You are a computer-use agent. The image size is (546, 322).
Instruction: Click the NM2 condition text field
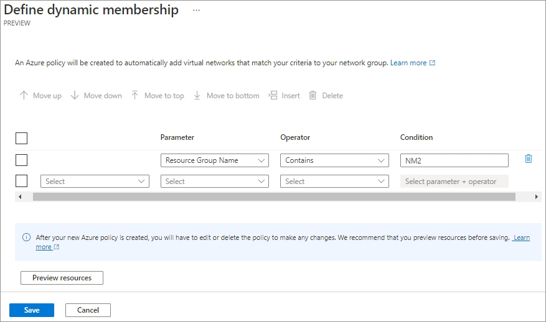point(454,160)
